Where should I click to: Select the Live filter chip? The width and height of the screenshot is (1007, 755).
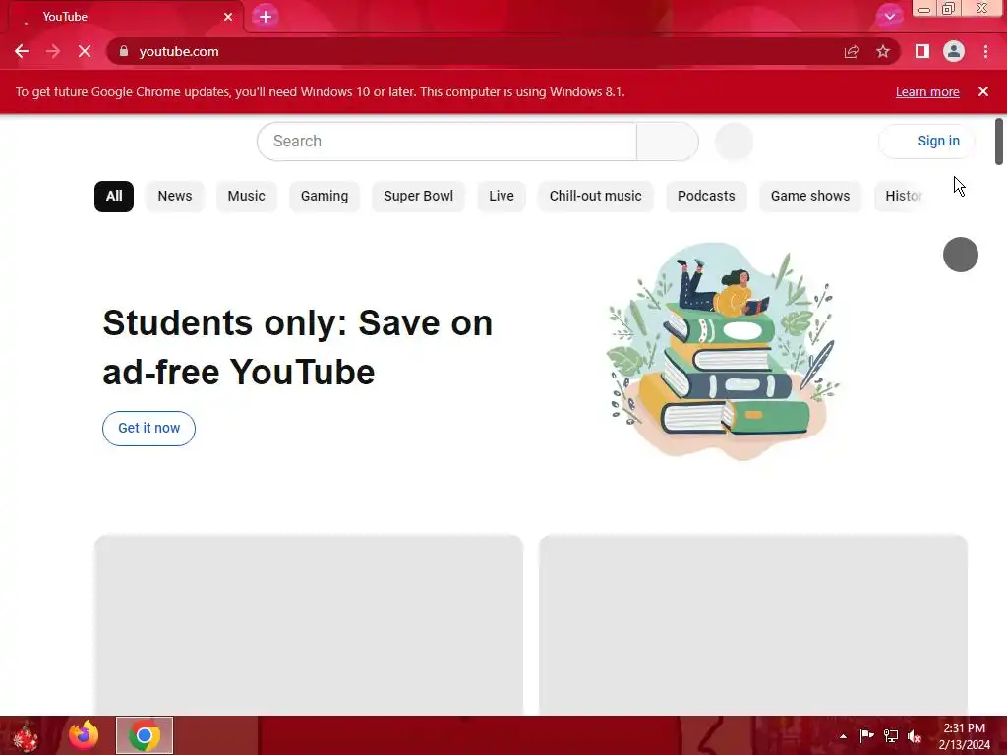(x=501, y=196)
